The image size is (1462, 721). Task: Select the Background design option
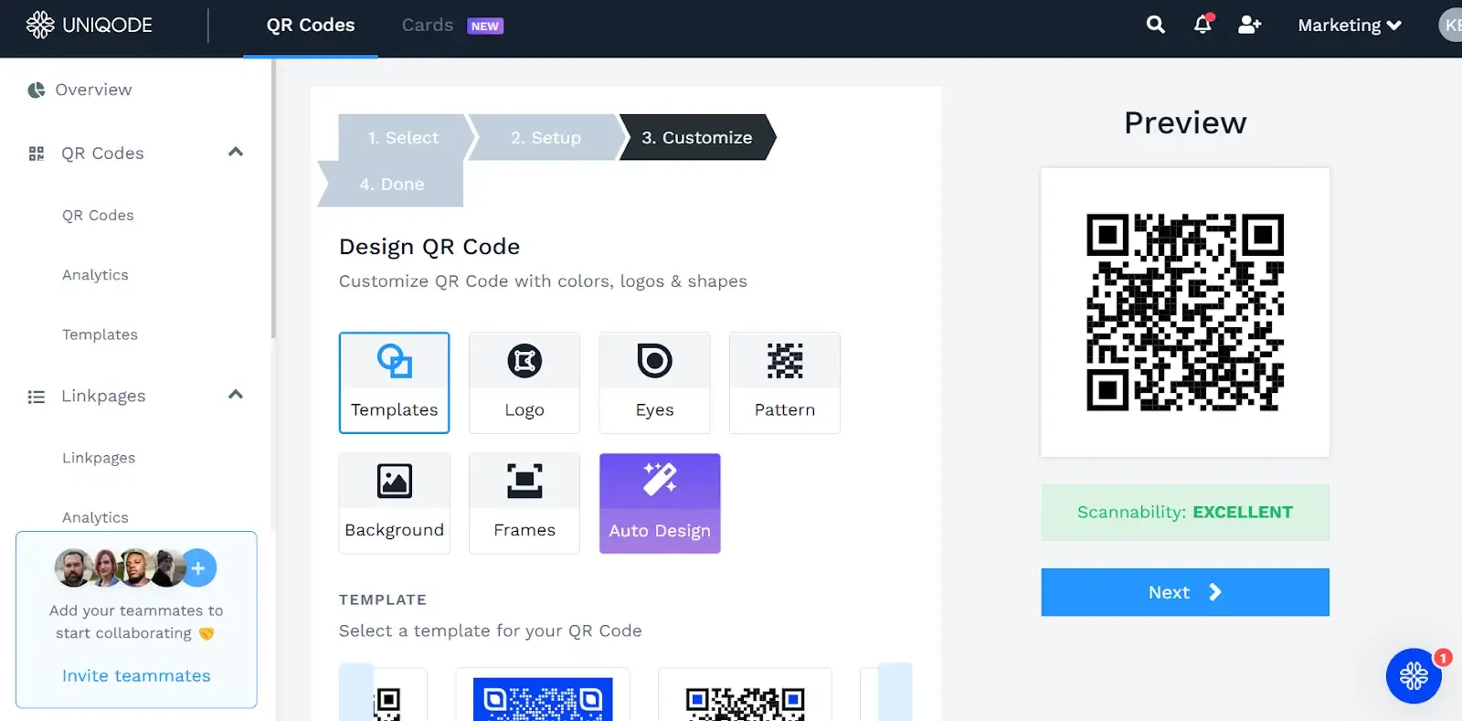pyautogui.click(x=394, y=503)
